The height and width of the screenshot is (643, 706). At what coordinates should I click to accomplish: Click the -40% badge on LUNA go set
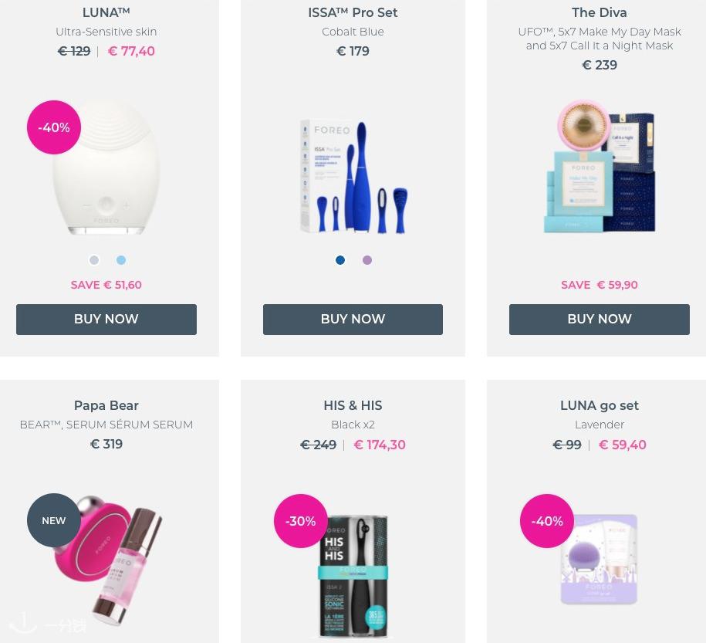tap(547, 521)
